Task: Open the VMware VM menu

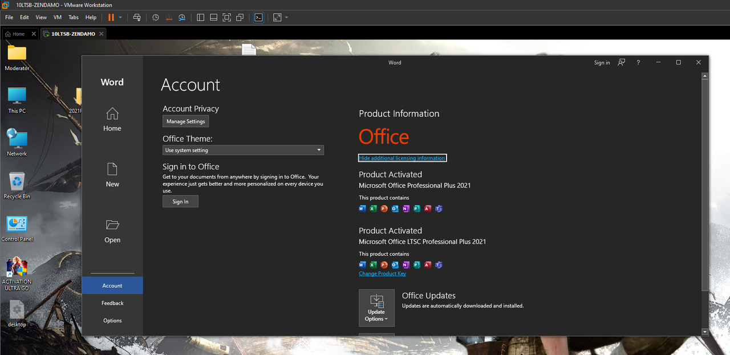Action: [x=58, y=18]
